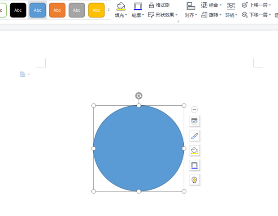Click floating lightbulb smart tips icon
Image resolution: width=278 pixels, height=216 pixels.
194,180
